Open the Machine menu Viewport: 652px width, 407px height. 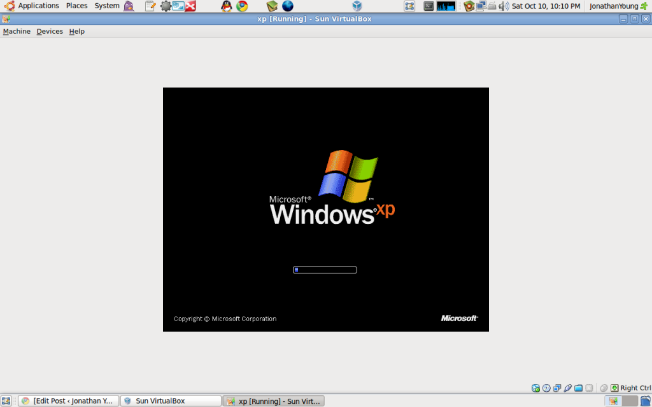pyautogui.click(x=17, y=31)
